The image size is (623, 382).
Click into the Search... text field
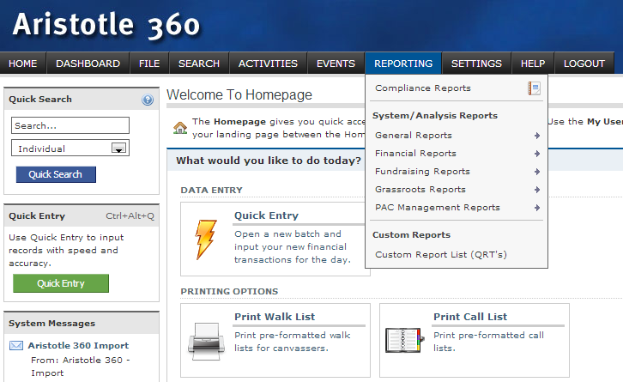click(70, 125)
